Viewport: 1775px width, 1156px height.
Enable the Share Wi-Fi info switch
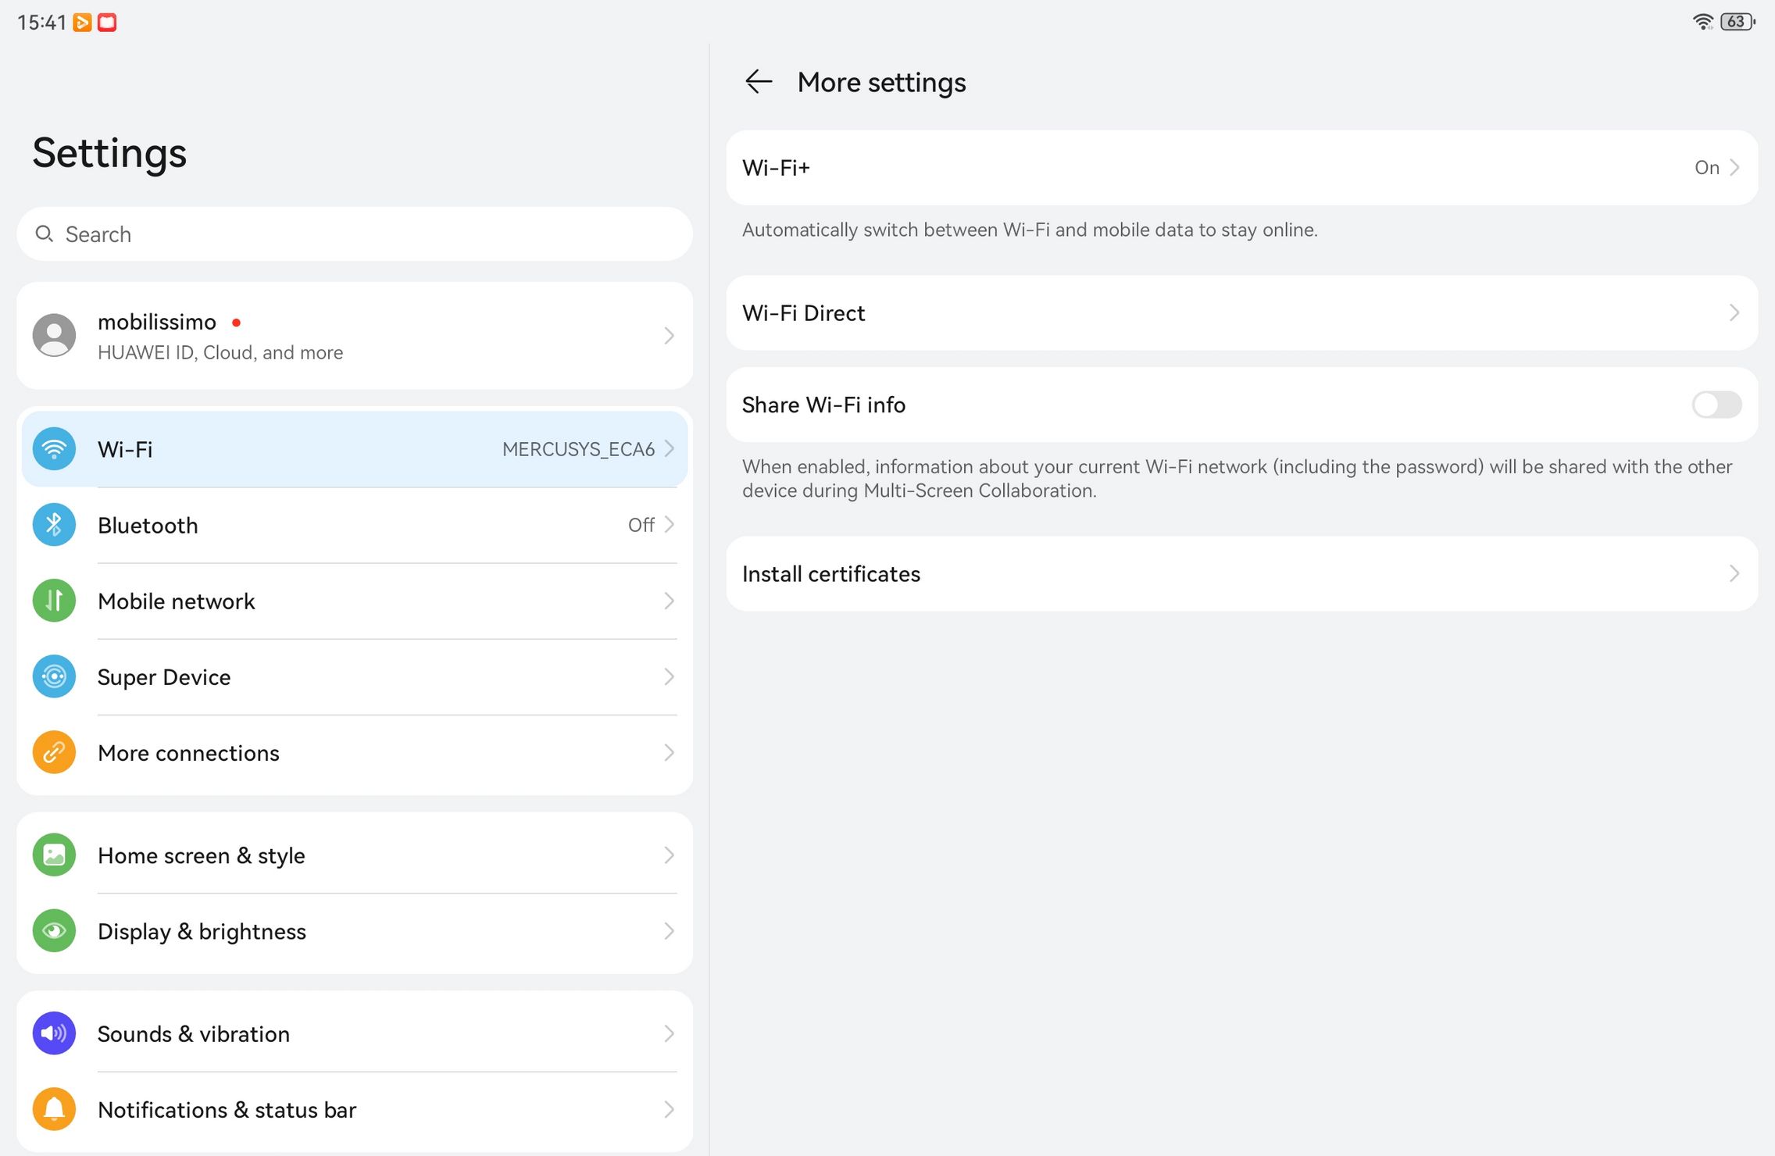tap(1716, 405)
